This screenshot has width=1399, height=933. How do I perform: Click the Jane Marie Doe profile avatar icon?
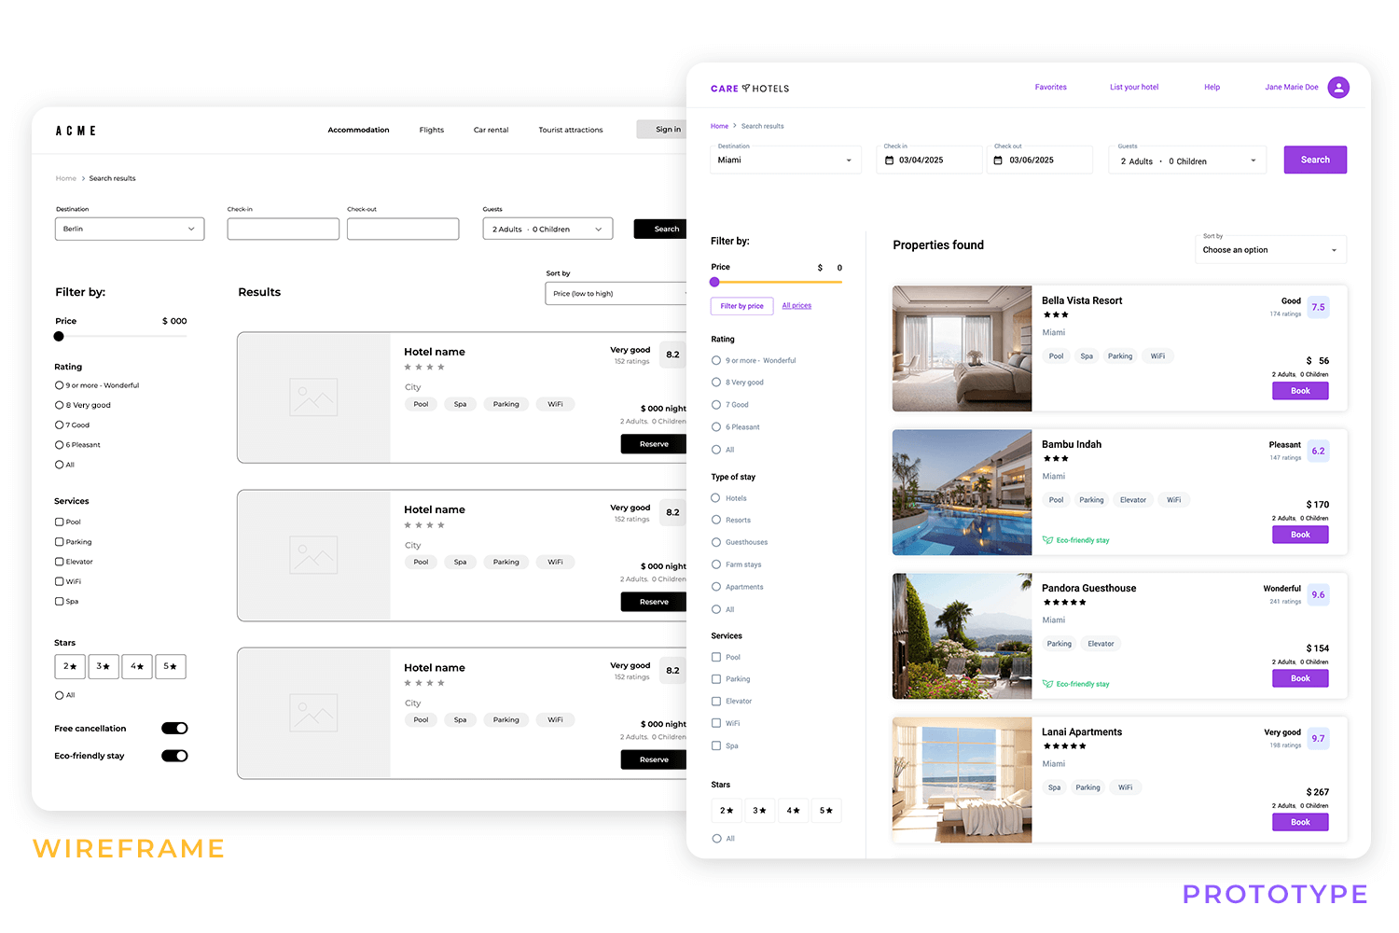(1338, 88)
